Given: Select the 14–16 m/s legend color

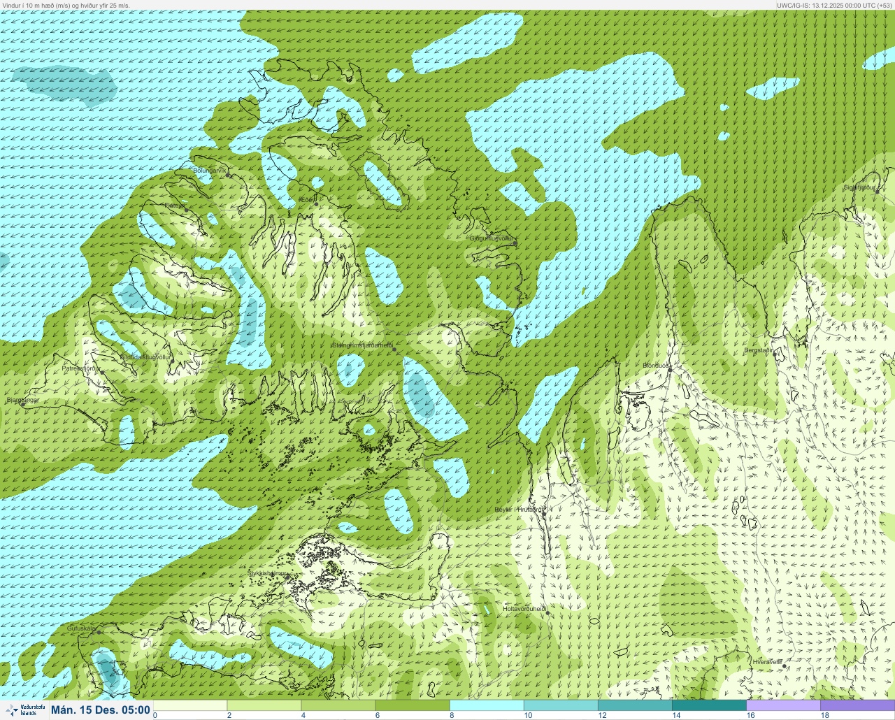Looking at the screenshot, I should (x=709, y=705).
